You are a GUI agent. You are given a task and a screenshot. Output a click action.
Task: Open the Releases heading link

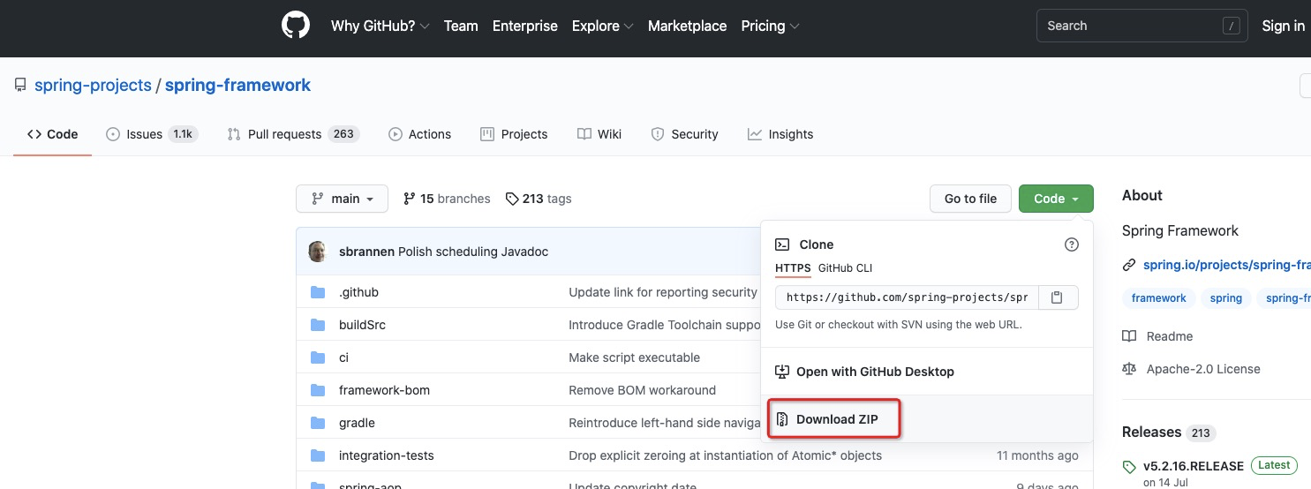pos(1151,432)
